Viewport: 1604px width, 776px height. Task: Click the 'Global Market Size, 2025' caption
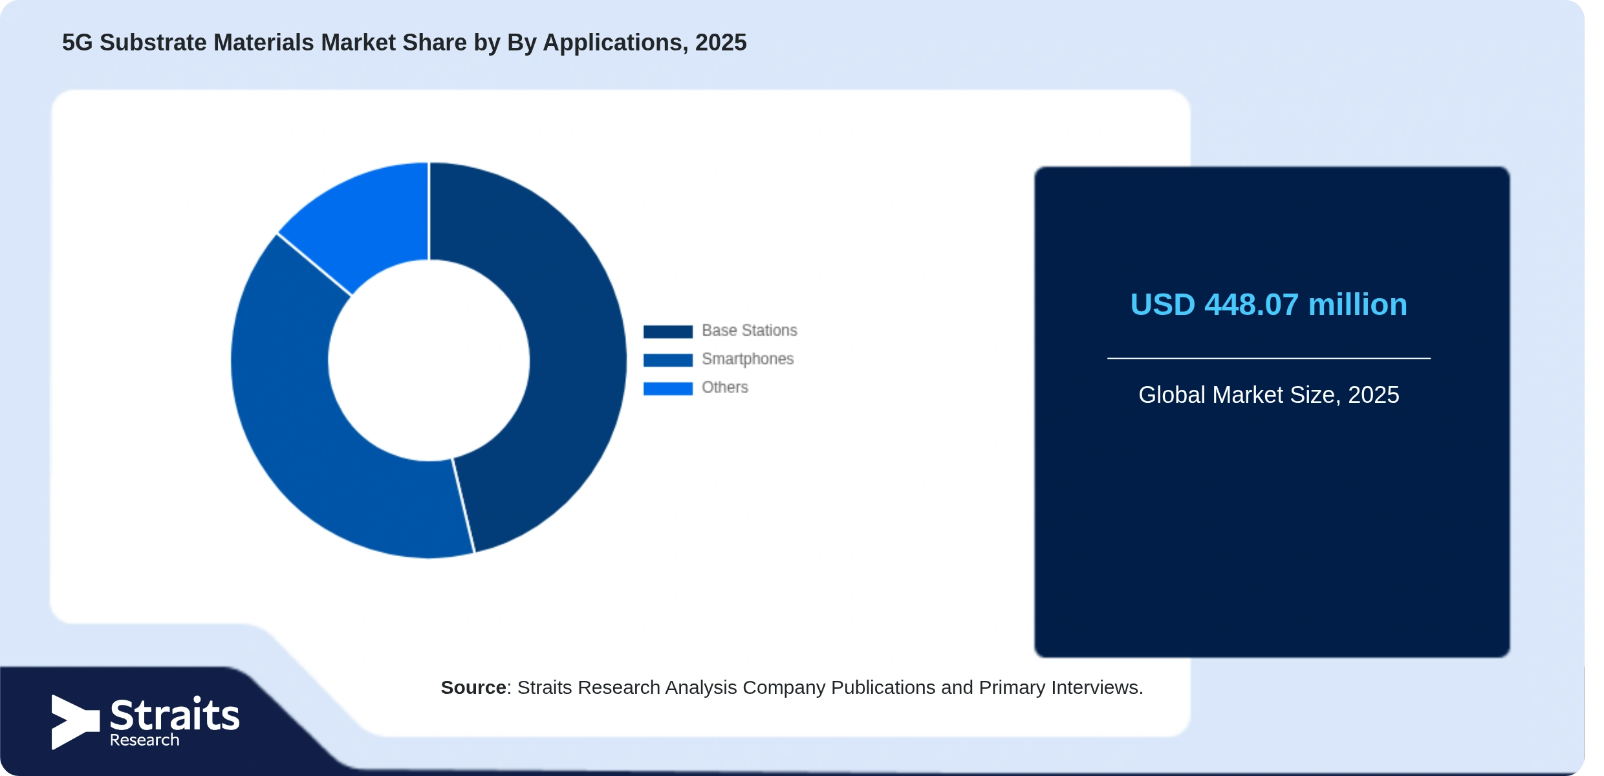(x=1268, y=394)
